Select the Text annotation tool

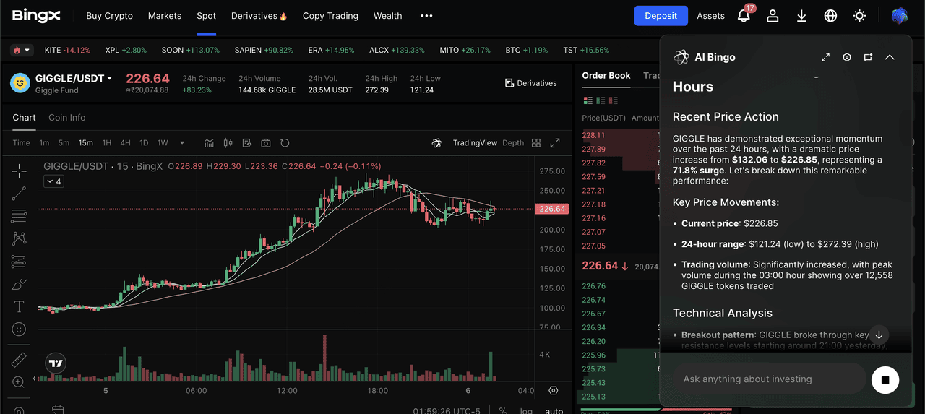click(x=20, y=306)
